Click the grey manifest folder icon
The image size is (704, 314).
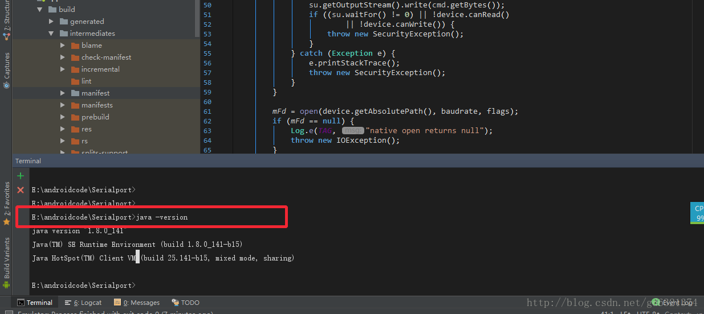pos(76,93)
